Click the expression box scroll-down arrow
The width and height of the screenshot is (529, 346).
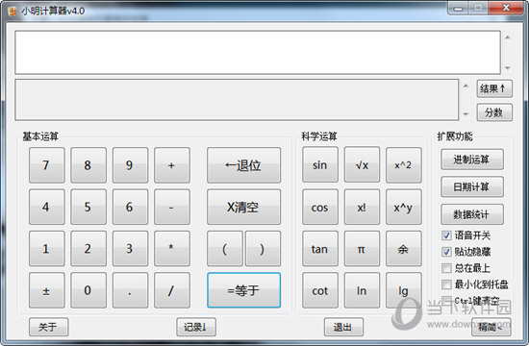pyautogui.click(x=508, y=68)
